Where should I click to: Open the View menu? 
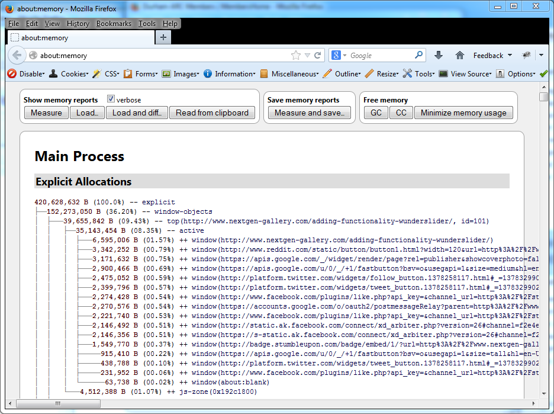pyautogui.click(x=52, y=23)
